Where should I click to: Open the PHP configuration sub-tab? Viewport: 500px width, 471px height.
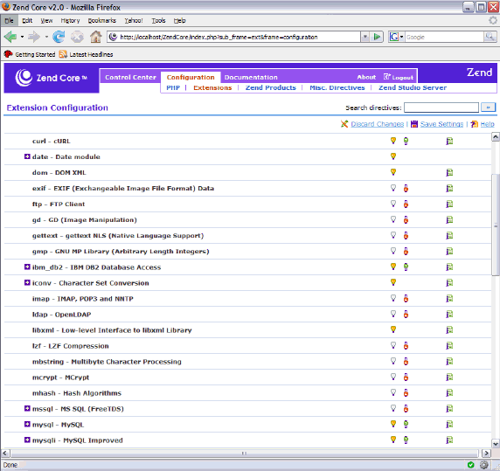(173, 87)
